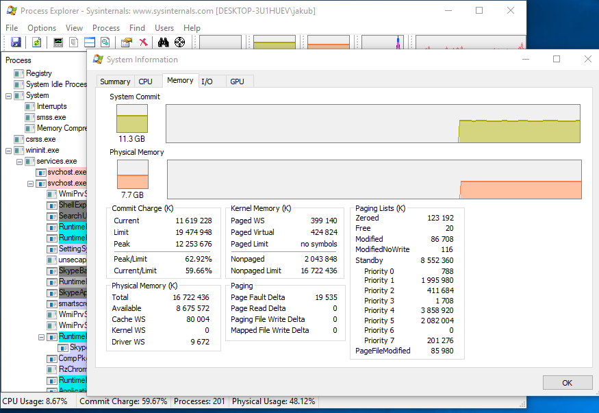599x413 pixels.
Task: Click the Show Process Tree toolbar icon
Action: click(74, 42)
